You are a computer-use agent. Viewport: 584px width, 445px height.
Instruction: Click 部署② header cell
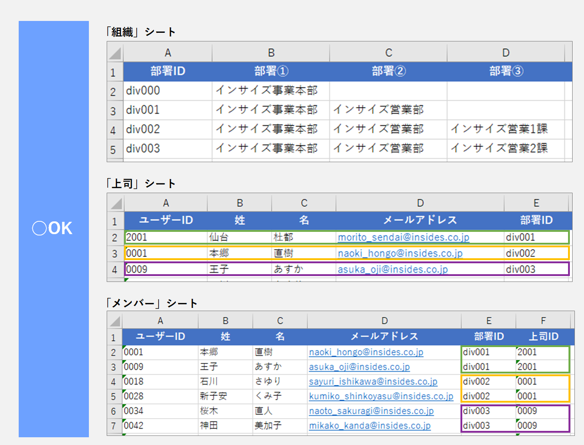pyautogui.click(x=388, y=72)
